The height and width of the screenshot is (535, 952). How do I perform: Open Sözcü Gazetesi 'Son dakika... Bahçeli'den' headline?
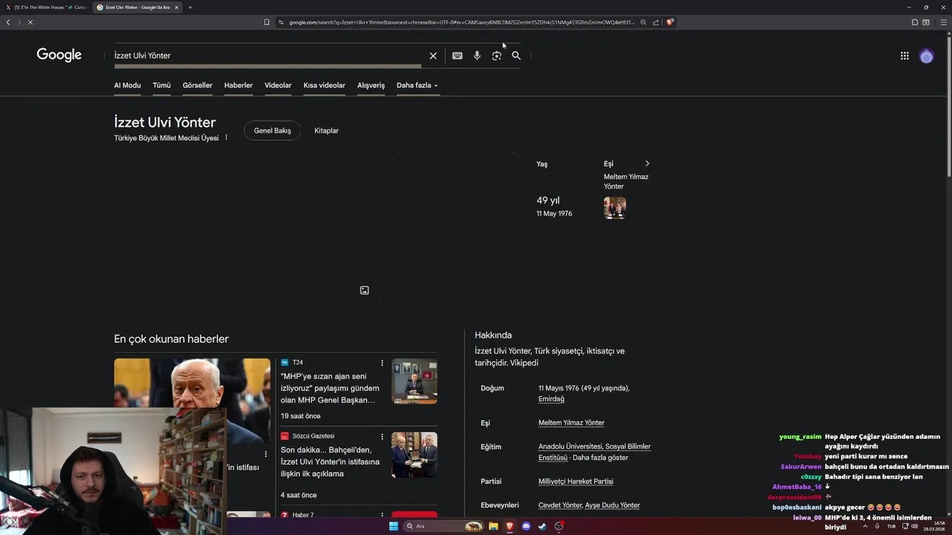pyautogui.click(x=329, y=461)
